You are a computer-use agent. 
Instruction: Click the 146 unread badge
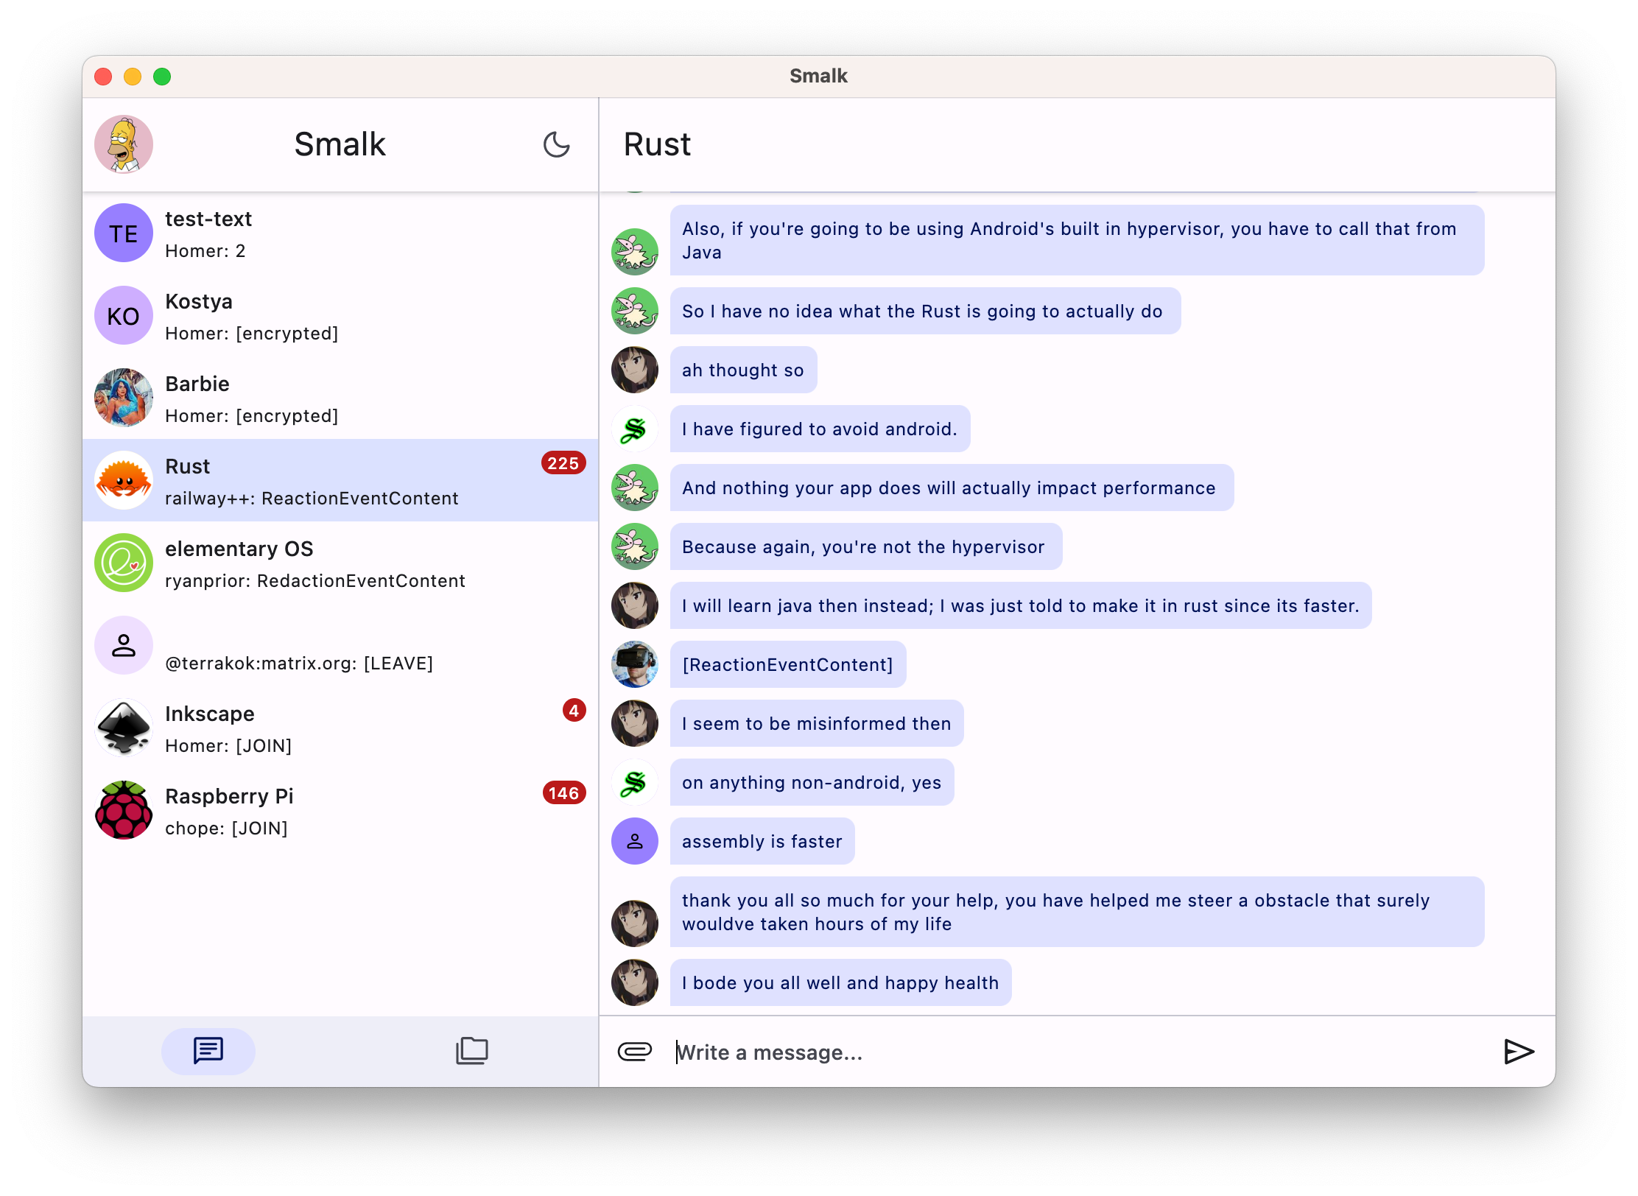(x=563, y=793)
